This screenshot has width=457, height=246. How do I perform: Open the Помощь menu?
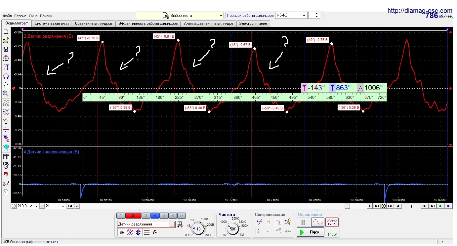pyautogui.click(x=47, y=16)
